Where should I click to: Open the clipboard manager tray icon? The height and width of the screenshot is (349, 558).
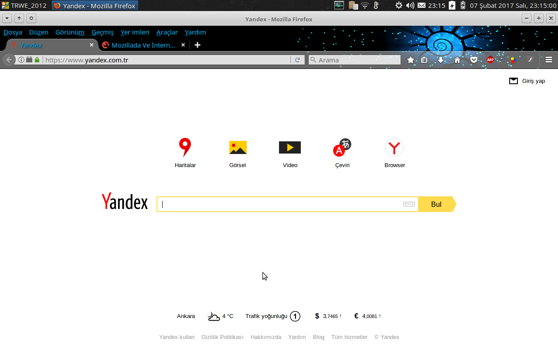(353, 6)
